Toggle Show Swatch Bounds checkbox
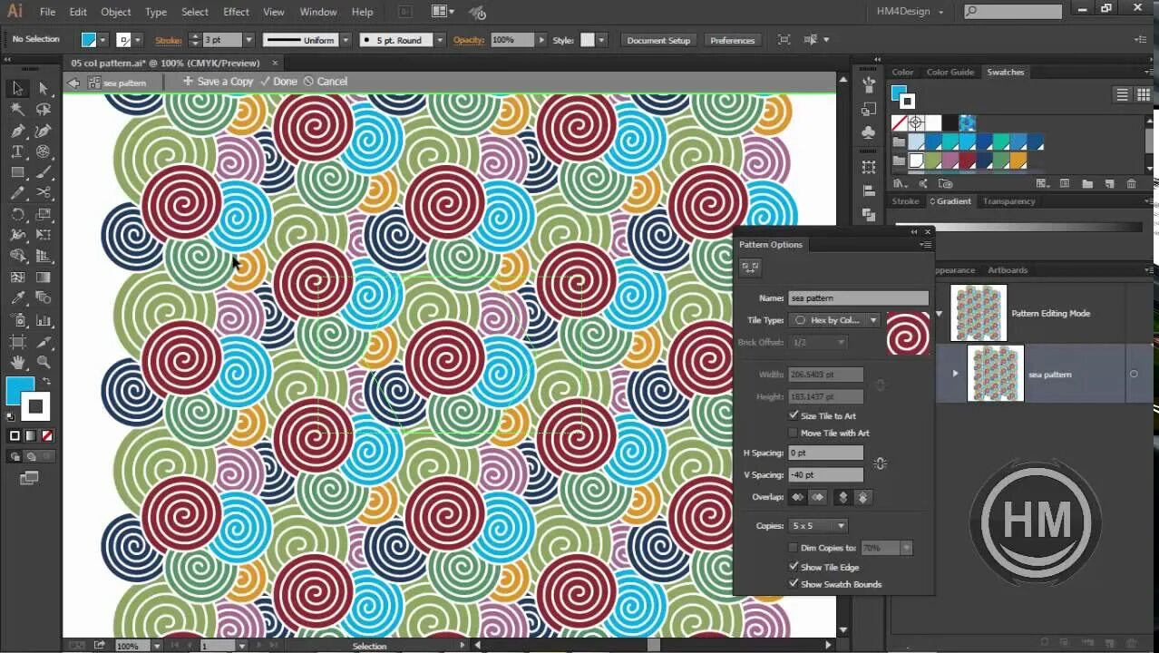The height and width of the screenshot is (653, 1159). pyautogui.click(x=794, y=584)
